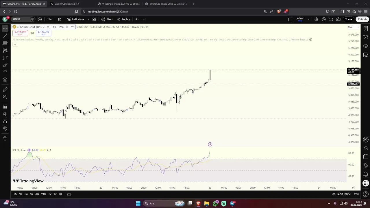The image size is (370, 208).
Task: Open the Fibonacci tools in left toolbar
Action: click(x=5, y=43)
